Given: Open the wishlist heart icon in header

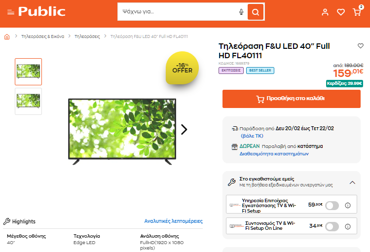Looking at the screenshot, I should (341, 12).
